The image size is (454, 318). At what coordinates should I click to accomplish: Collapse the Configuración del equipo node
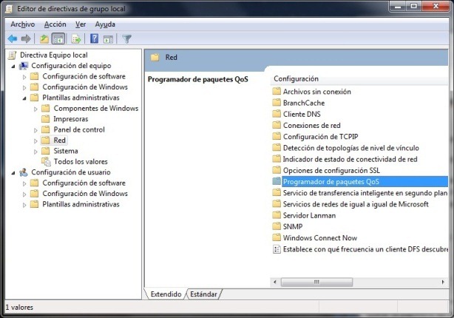[x=13, y=67]
